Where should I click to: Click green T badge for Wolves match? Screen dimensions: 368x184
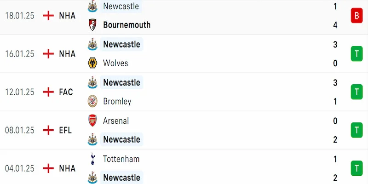(x=356, y=54)
